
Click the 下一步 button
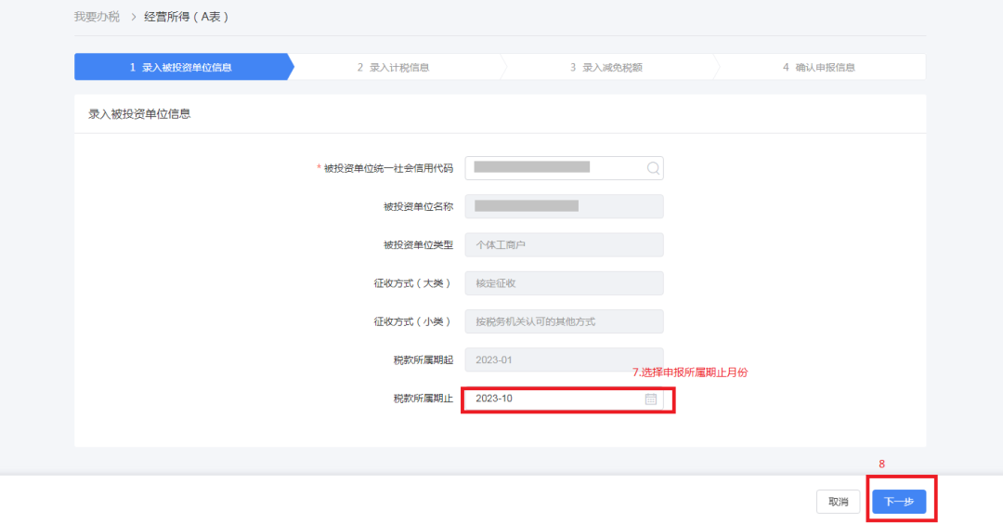(x=899, y=502)
